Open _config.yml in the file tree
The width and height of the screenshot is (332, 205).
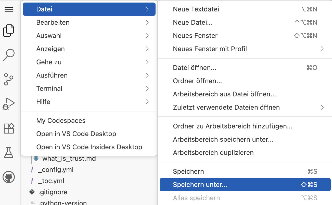click(x=56, y=170)
